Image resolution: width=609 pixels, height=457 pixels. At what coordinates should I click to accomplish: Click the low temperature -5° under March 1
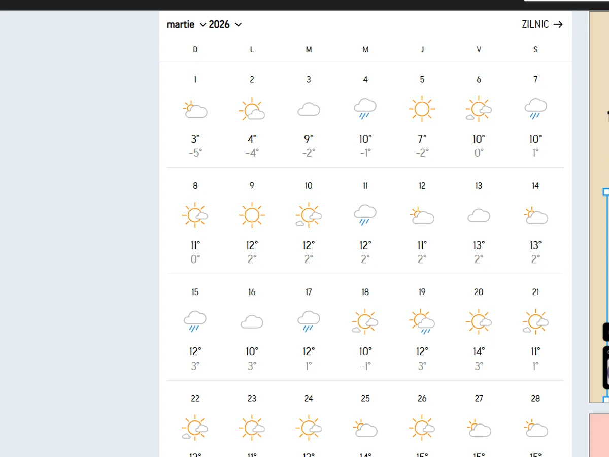click(x=195, y=153)
